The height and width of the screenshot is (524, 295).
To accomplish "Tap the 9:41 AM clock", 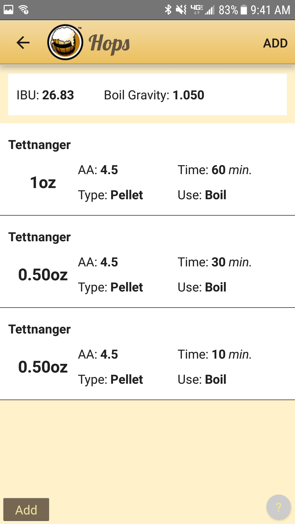I will (270, 10).
